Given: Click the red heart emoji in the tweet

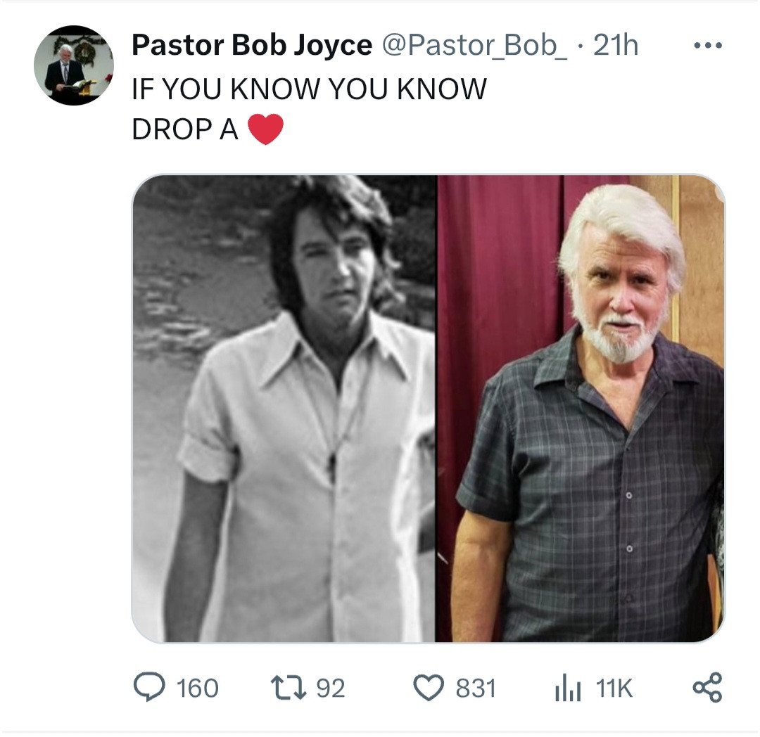Looking at the screenshot, I should 265,129.
